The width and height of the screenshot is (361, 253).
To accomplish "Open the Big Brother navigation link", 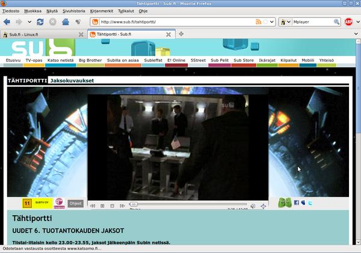I will coord(90,60).
